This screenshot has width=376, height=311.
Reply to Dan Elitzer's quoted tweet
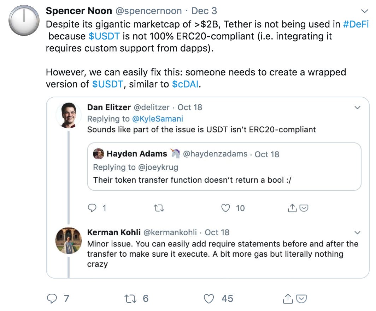point(92,208)
